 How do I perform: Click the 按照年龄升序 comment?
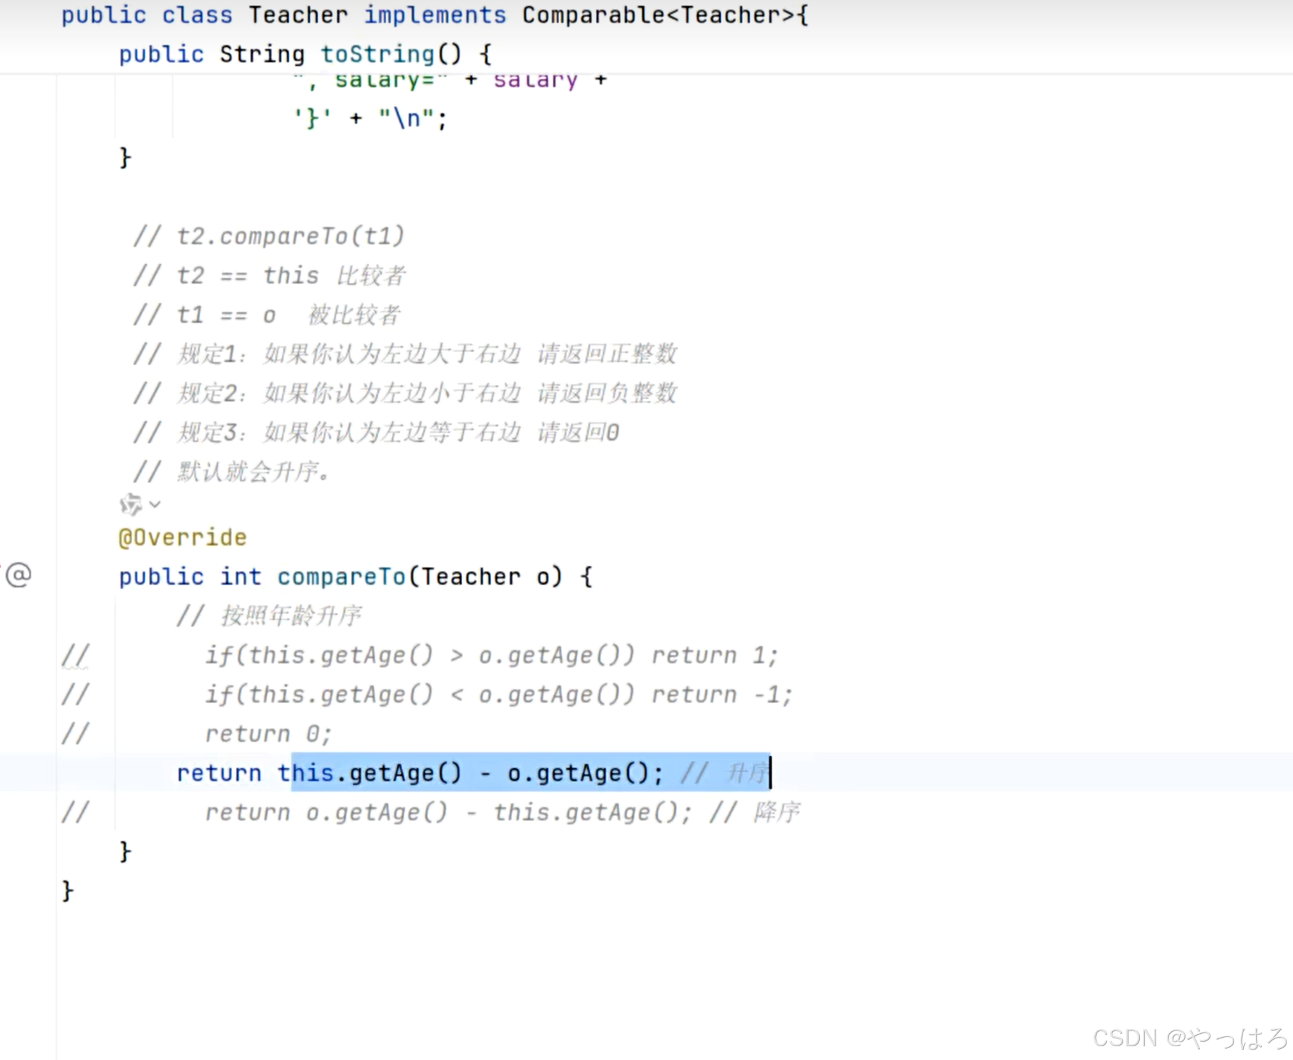290,616
